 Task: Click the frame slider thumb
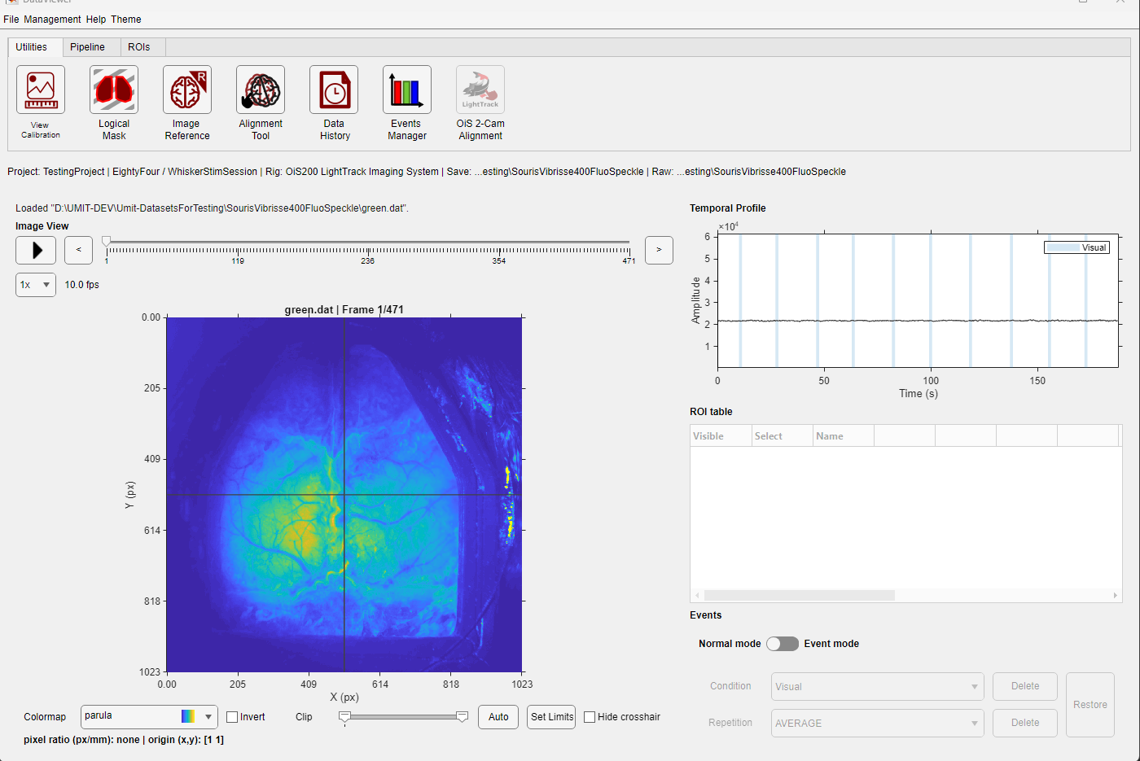click(107, 242)
